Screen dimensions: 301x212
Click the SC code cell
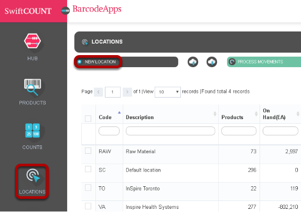tap(102, 170)
